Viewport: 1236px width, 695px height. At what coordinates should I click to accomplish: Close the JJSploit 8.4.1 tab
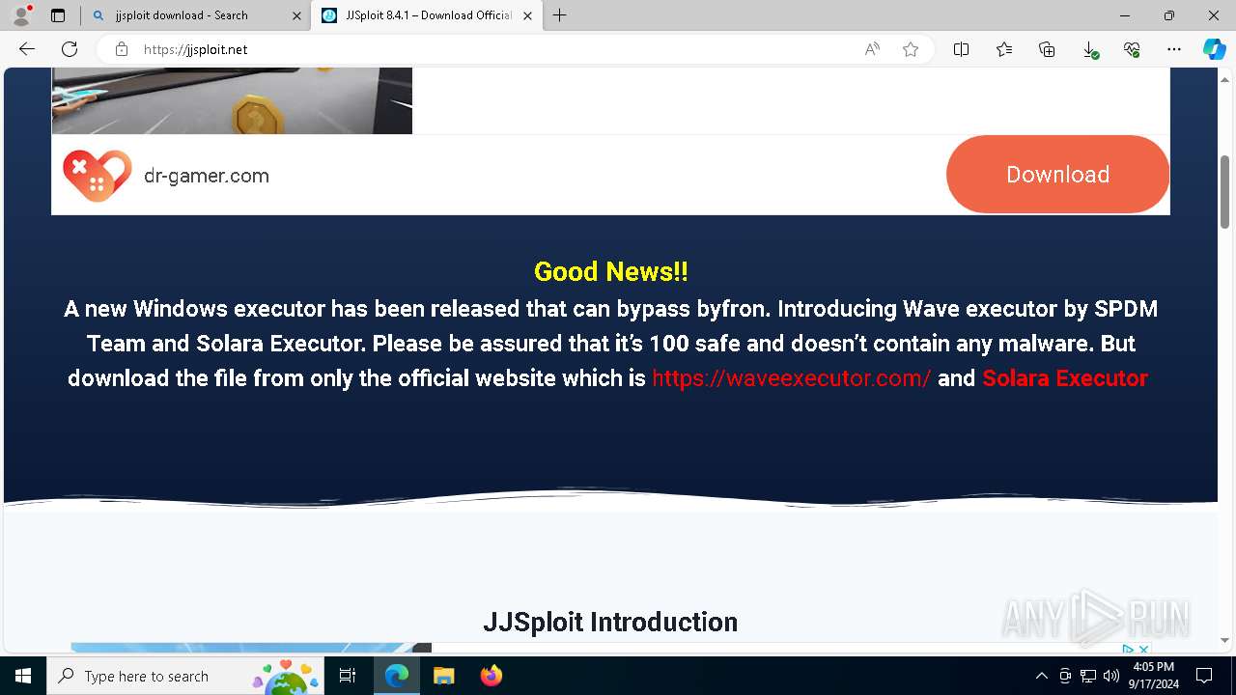[x=527, y=15]
